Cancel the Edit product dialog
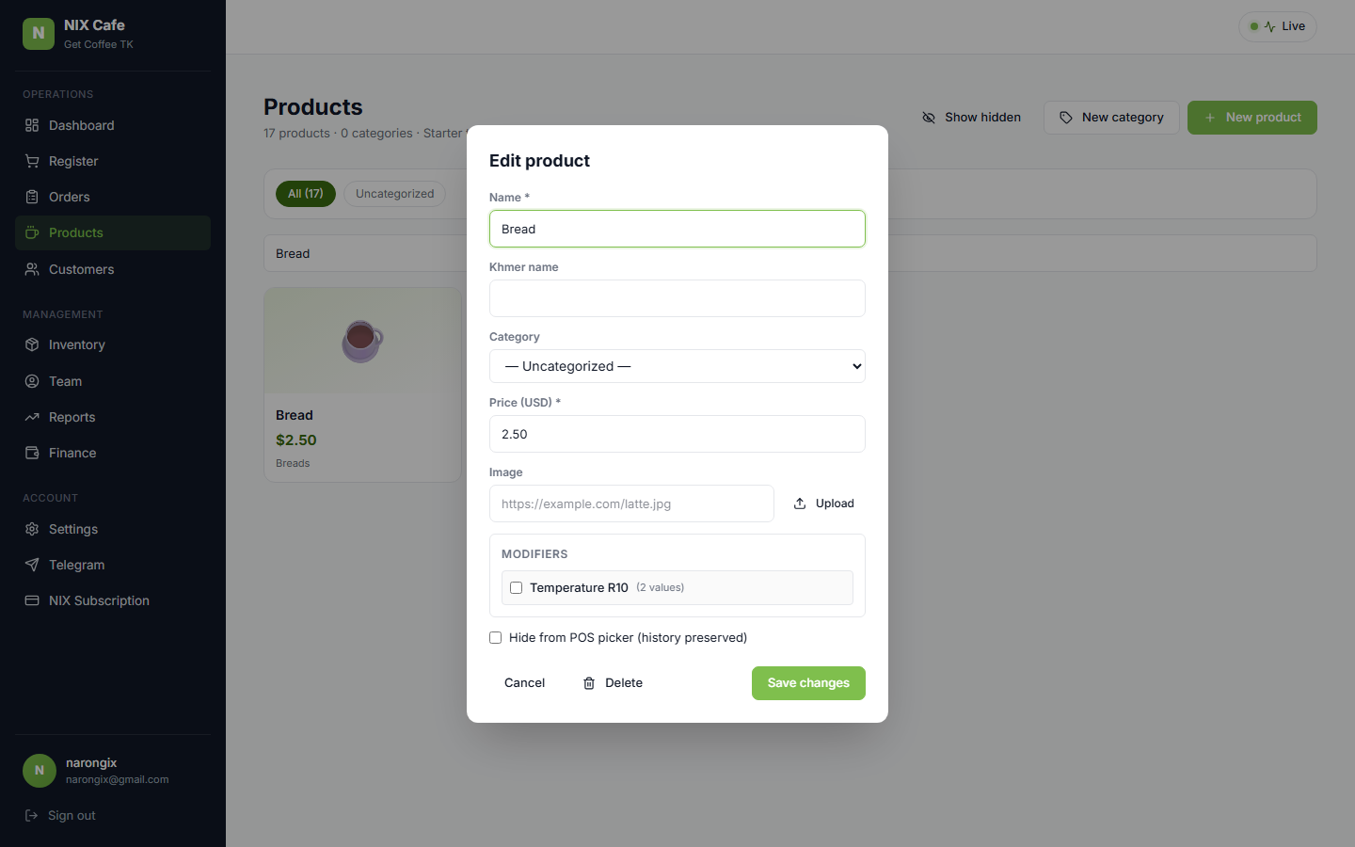The width and height of the screenshot is (1355, 847). click(x=524, y=683)
